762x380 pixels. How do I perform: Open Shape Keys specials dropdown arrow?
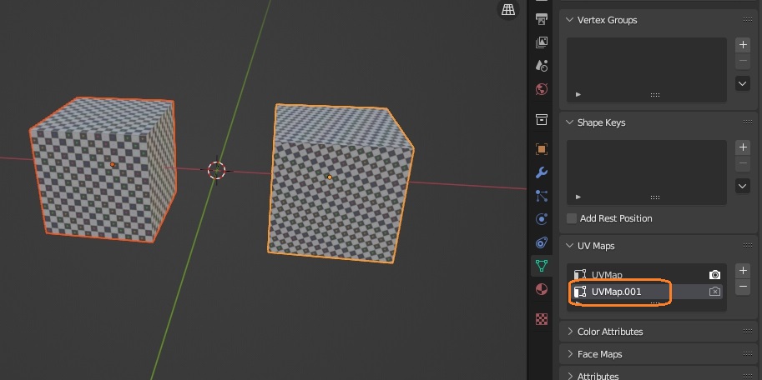743,186
